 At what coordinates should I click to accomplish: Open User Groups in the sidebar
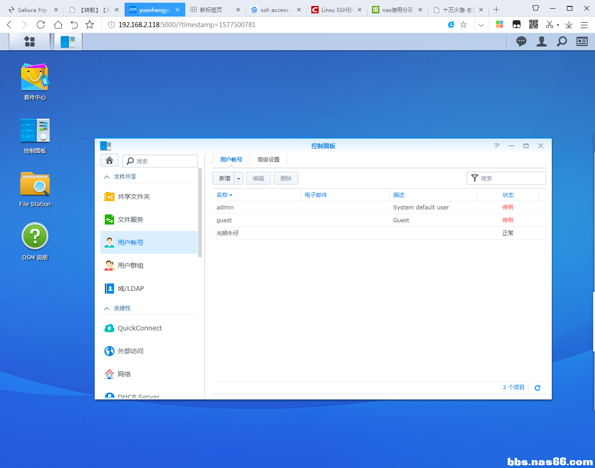click(x=149, y=266)
